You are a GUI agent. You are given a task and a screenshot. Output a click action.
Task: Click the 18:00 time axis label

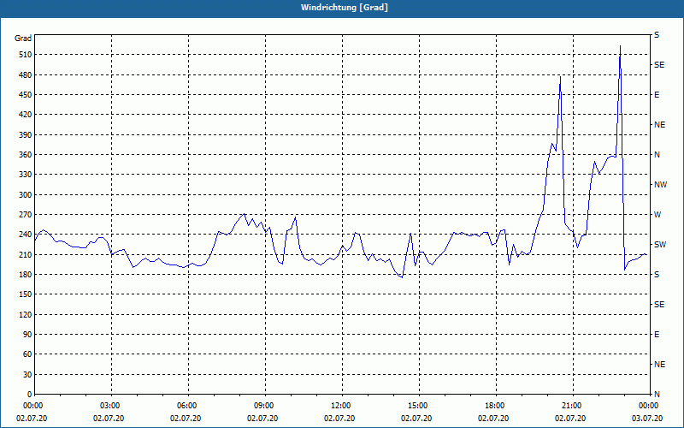[496, 406]
